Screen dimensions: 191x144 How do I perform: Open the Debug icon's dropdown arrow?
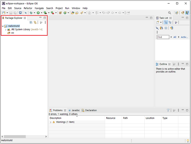pos(34,13)
